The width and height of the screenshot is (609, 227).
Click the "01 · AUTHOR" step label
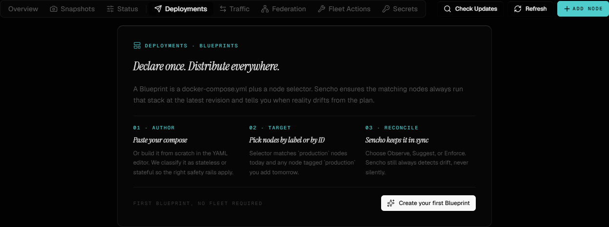pyautogui.click(x=154, y=128)
